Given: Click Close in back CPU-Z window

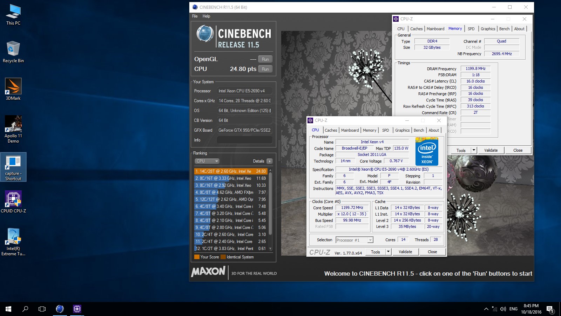Looking at the screenshot, I should [518, 151].
